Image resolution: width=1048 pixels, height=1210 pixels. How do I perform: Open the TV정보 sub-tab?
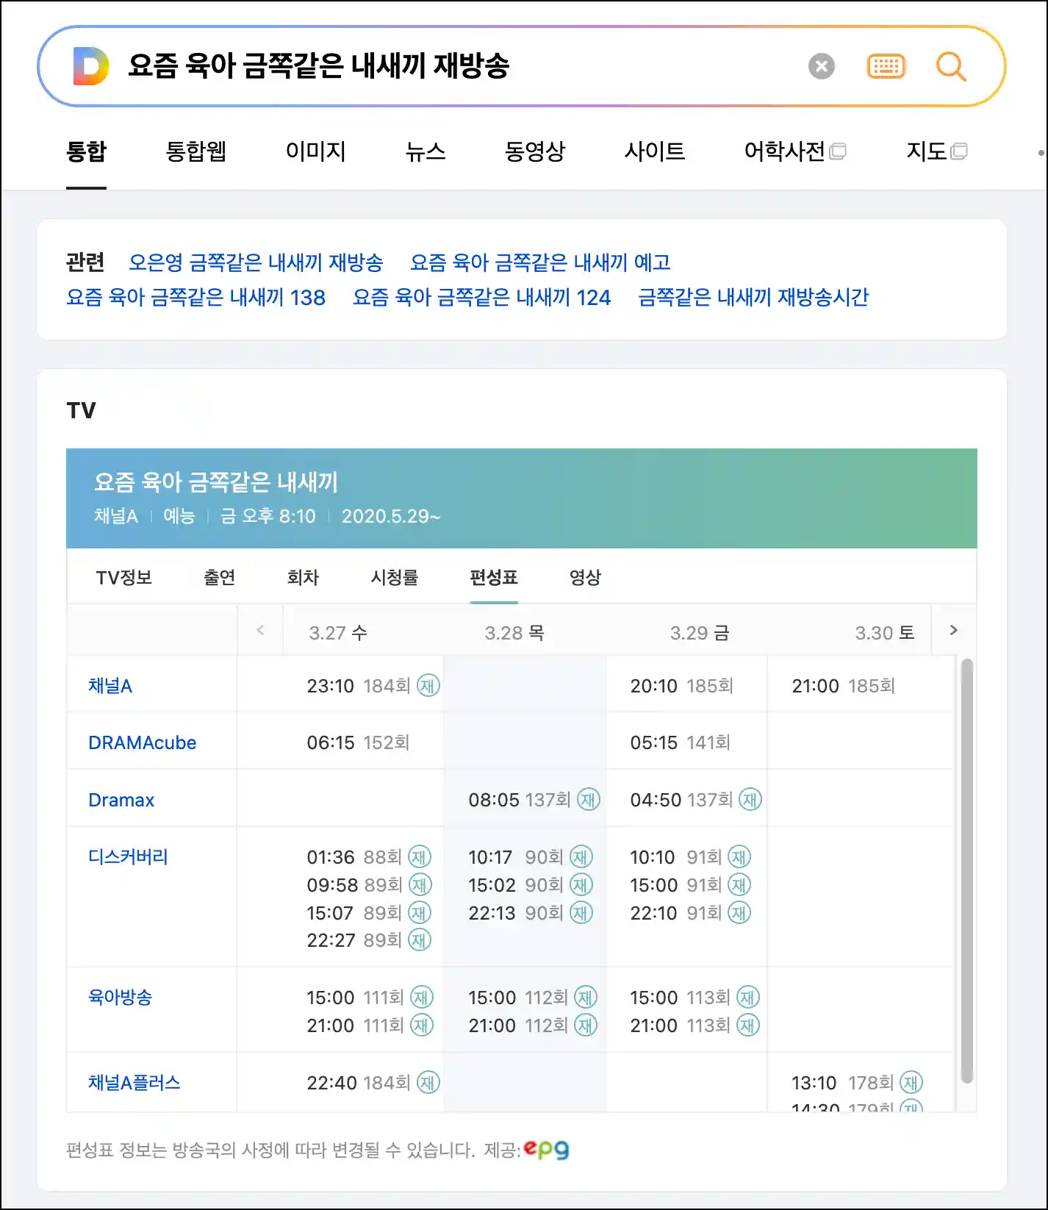click(x=124, y=578)
